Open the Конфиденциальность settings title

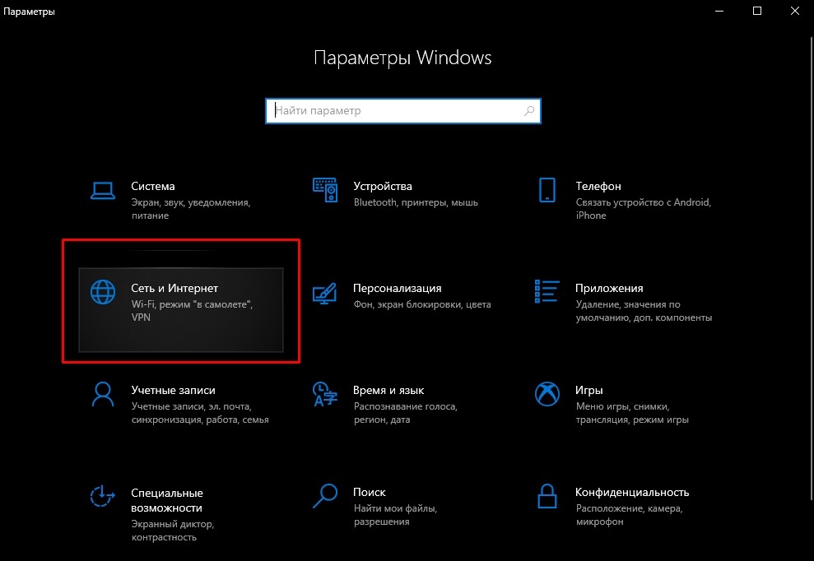[x=632, y=492]
